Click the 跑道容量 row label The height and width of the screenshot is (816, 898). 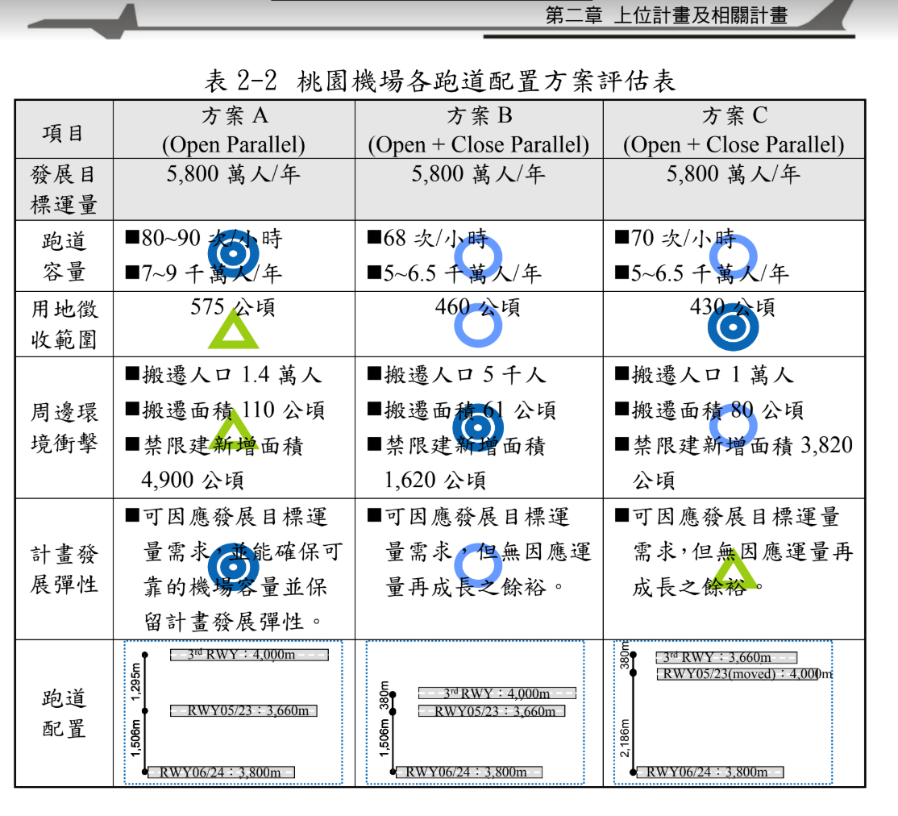coord(64,256)
